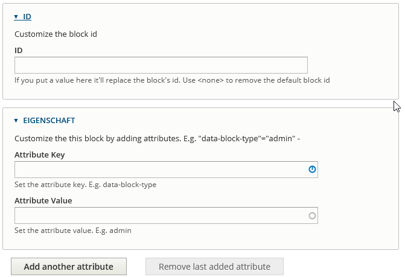
Task: Click the EIGENSCHAFT section heading
Action: coord(49,120)
